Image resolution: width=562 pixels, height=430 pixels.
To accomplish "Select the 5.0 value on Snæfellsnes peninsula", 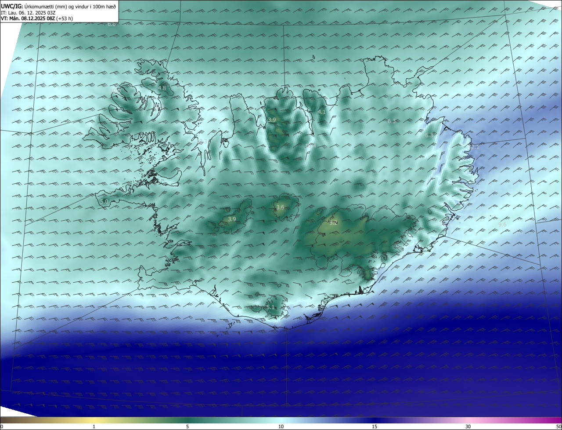I will coord(104,201).
